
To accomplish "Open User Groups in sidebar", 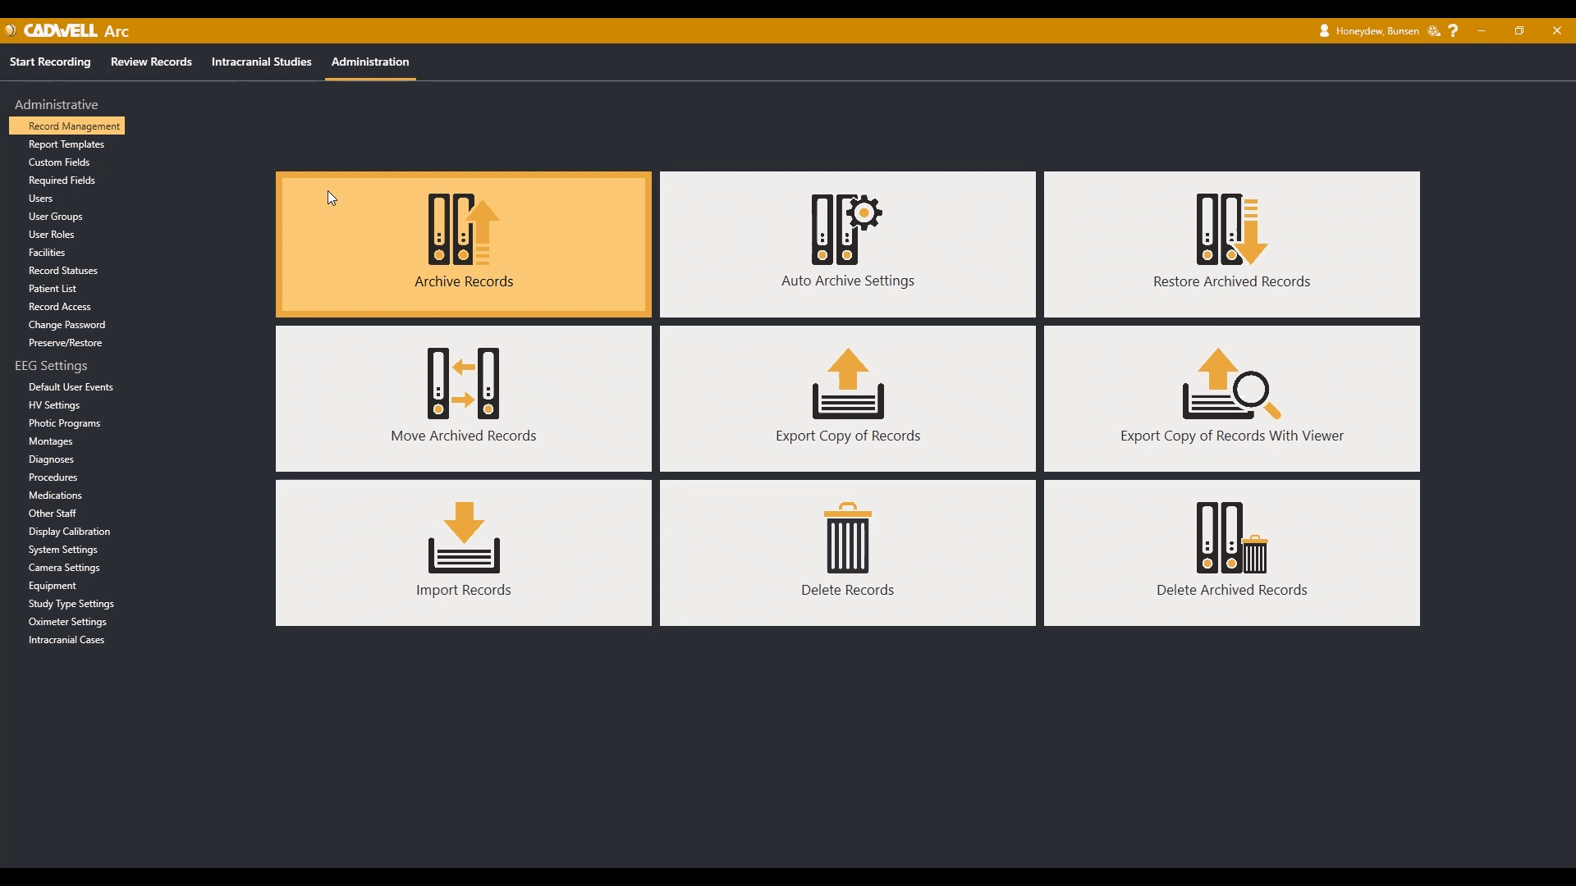I will (x=56, y=217).
